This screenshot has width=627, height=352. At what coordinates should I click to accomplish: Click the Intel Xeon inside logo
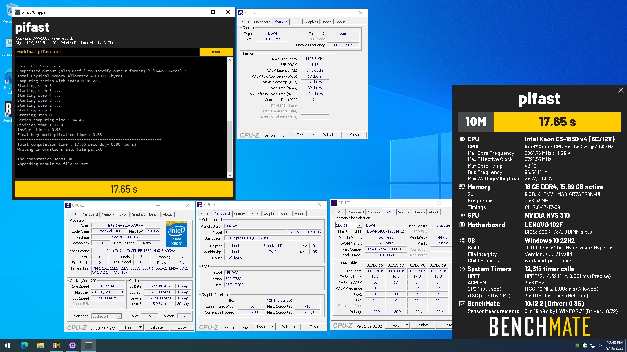coord(176,234)
